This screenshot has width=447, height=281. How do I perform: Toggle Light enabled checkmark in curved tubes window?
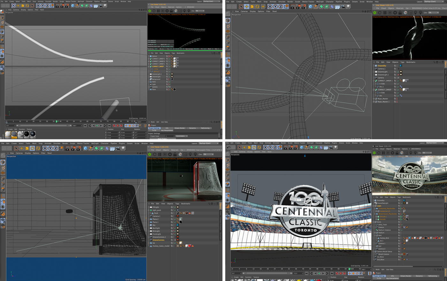(x=170, y=84)
